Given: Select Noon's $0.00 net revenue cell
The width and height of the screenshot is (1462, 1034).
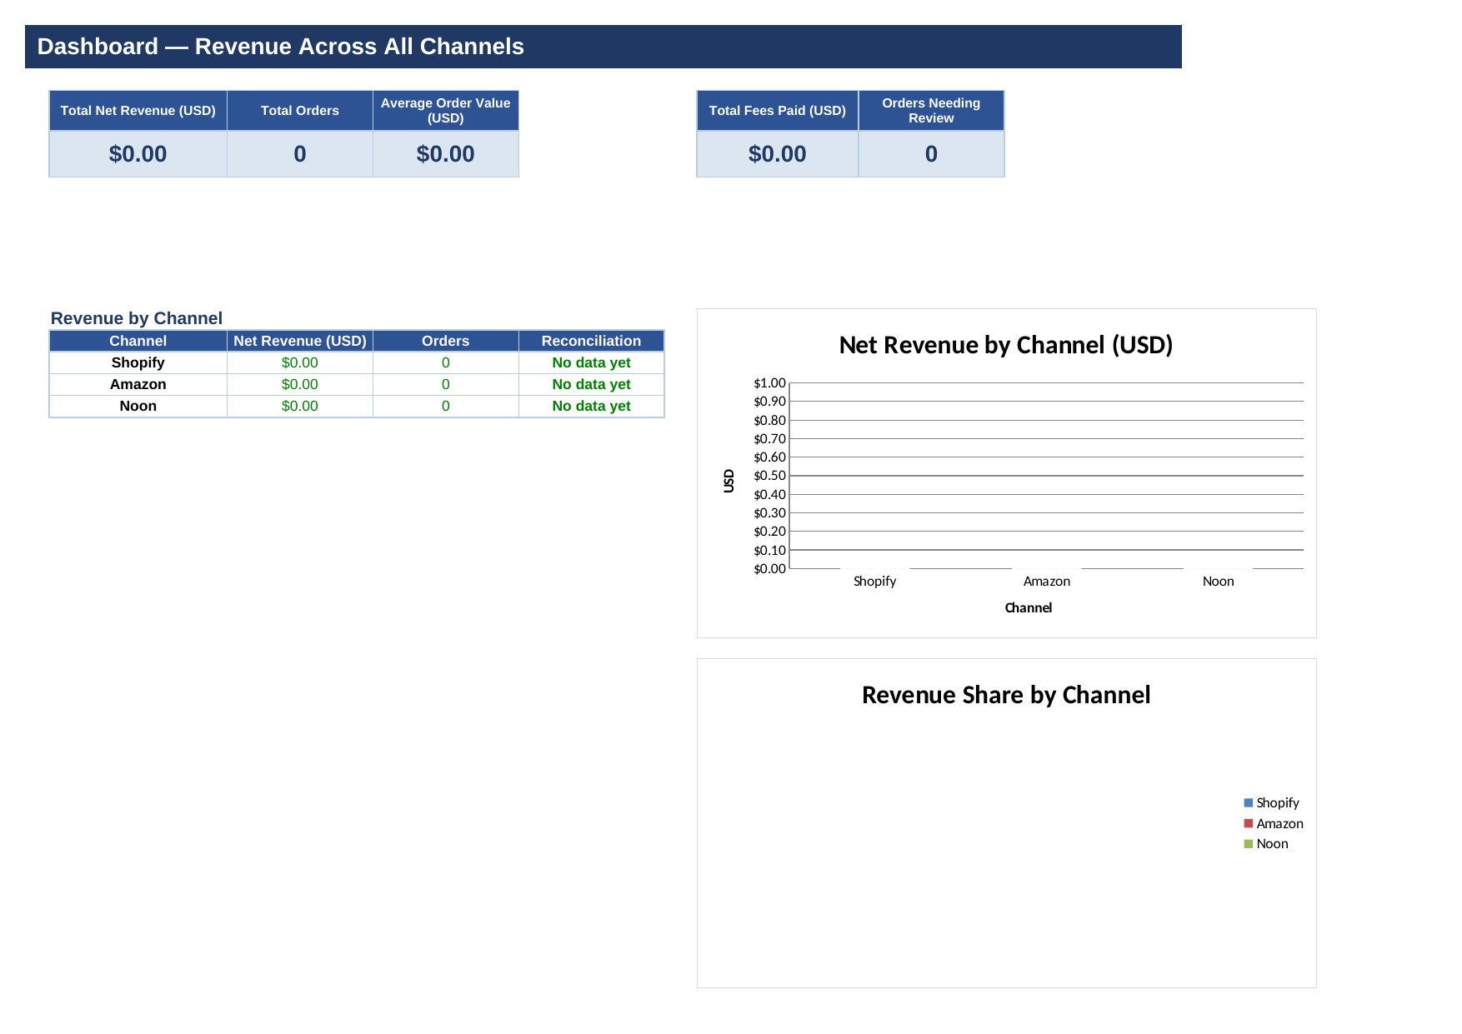Looking at the screenshot, I should coord(300,406).
